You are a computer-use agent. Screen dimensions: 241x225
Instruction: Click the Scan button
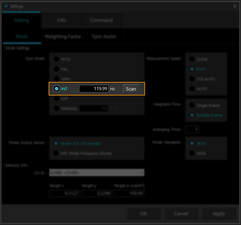pos(131,89)
